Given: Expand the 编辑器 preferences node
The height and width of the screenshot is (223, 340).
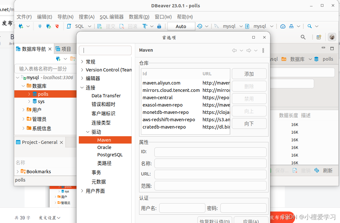Looking at the screenshot, I should (x=82, y=78).
